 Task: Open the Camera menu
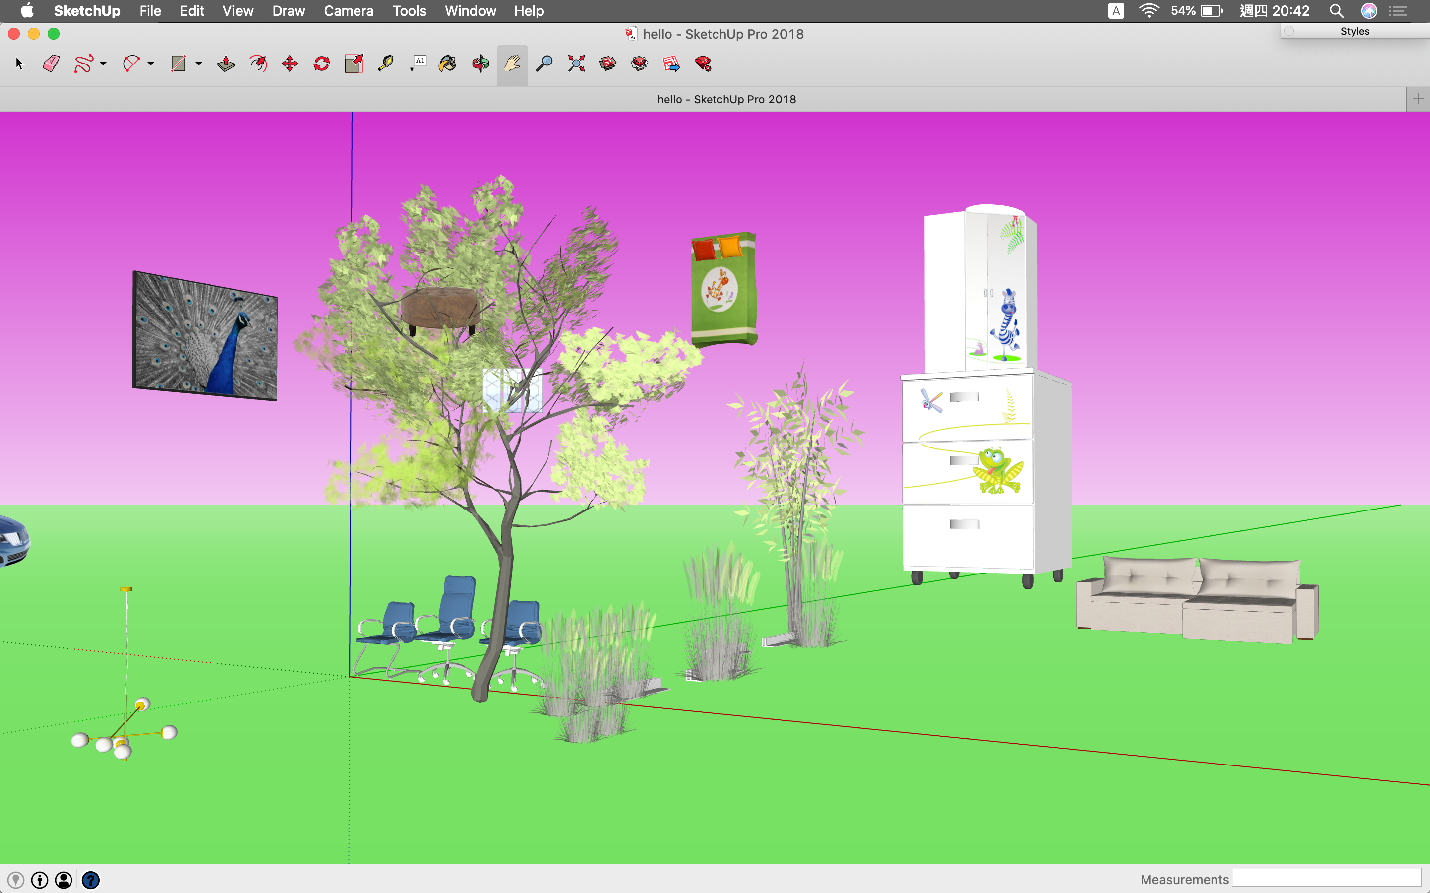click(x=348, y=10)
